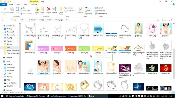Select the logo_phuongtien.png file
Viewport: 175px width, 98px height.
pos(139,50)
